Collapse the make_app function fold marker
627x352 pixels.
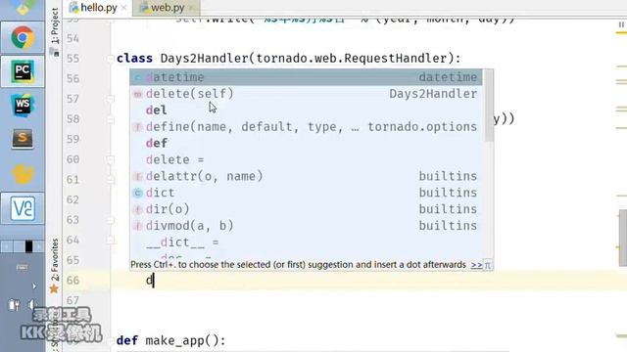[x=111, y=341]
